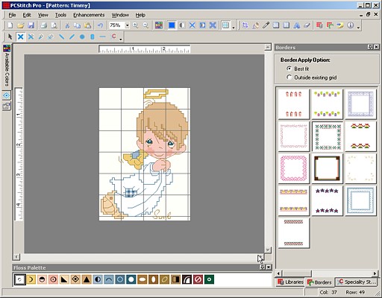Select the text lettering tool (A icon)

point(297,25)
